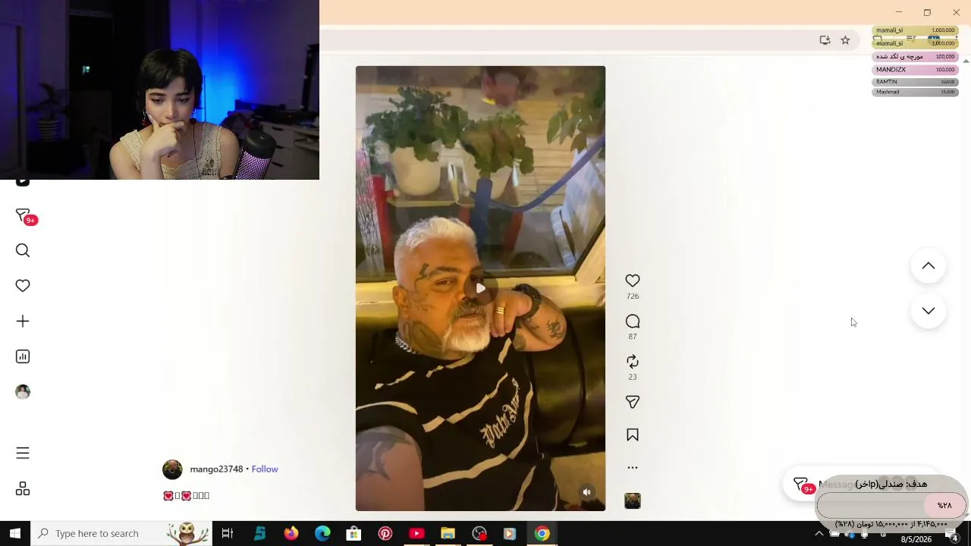
Task: Launch Firefox from the taskbar
Action: click(291, 534)
